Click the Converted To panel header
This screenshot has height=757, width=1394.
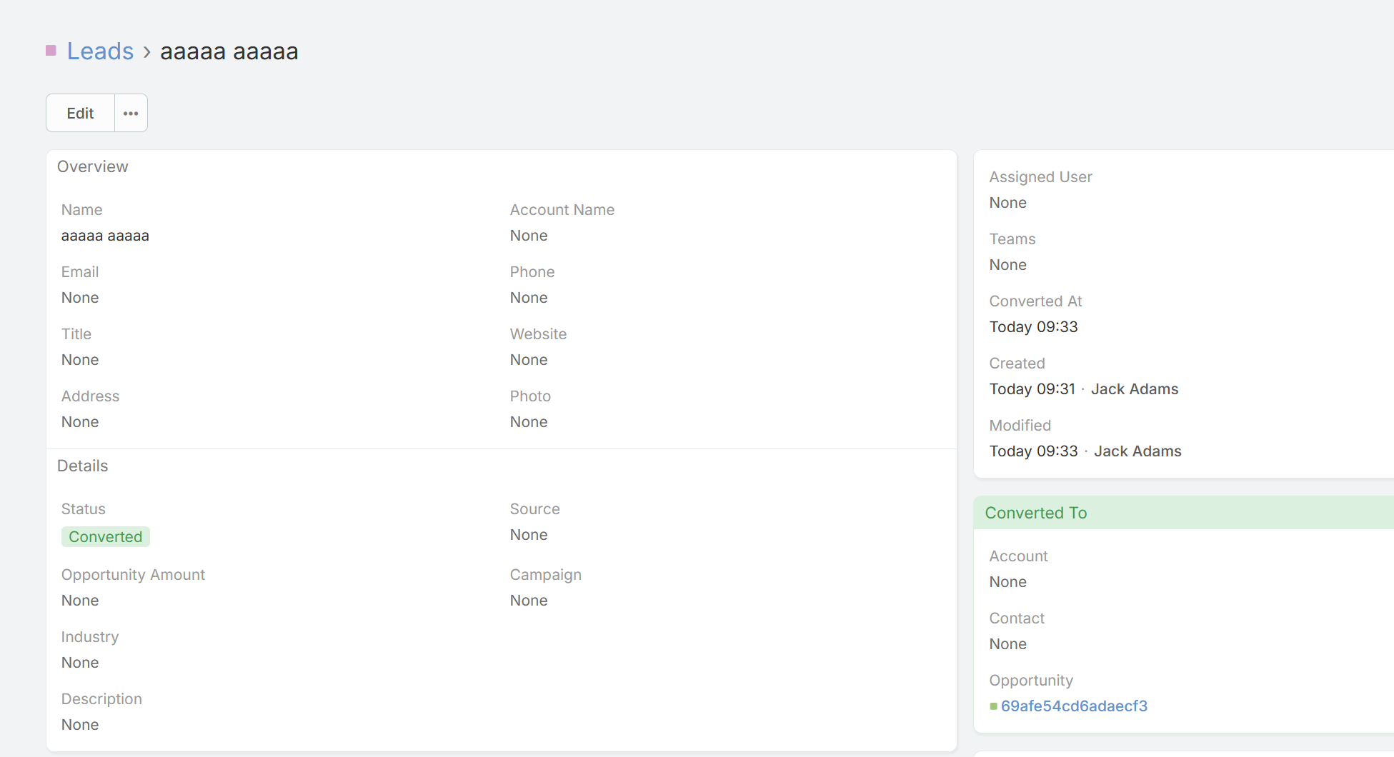(x=1036, y=513)
